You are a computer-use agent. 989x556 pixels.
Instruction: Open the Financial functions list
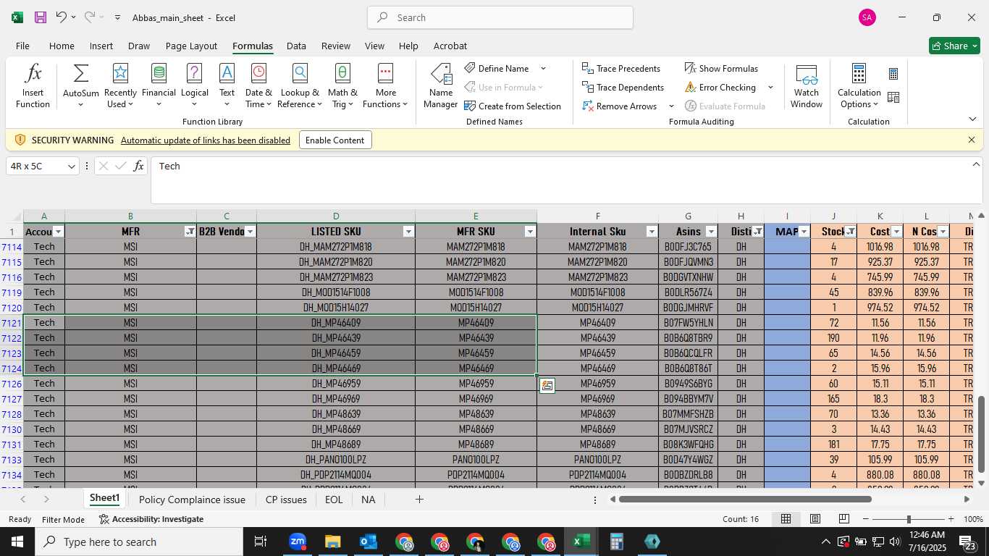(159, 85)
